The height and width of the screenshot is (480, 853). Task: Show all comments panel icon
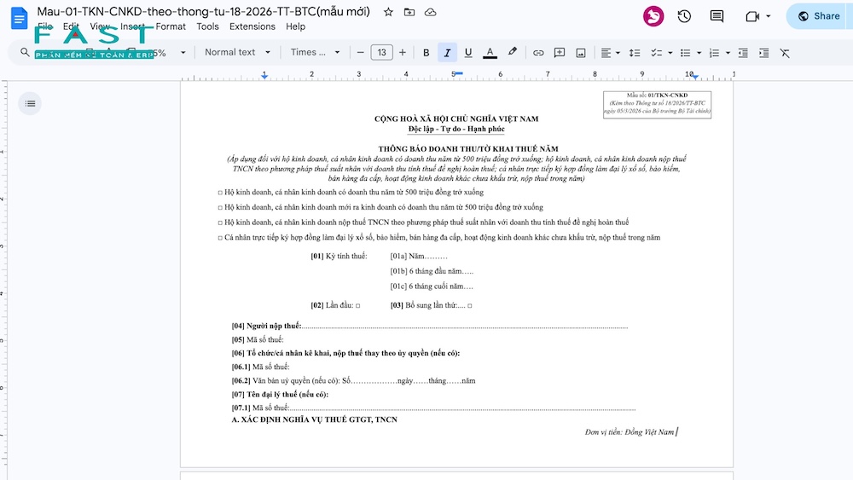pyautogui.click(x=717, y=16)
